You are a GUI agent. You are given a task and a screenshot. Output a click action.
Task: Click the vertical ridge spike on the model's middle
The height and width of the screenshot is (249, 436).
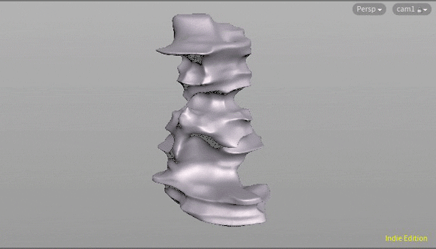[180, 145]
